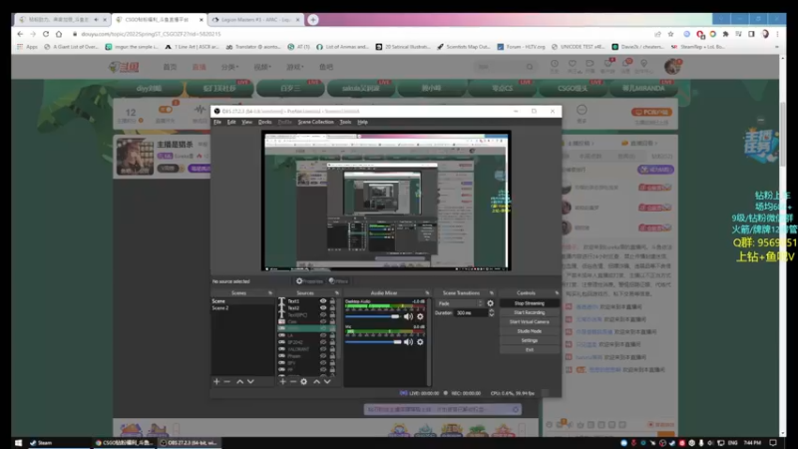Image resolution: width=798 pixels, height=449 pixels.
Task: Open Chrome extensions puzzle icon
Action: pos(726,34)
